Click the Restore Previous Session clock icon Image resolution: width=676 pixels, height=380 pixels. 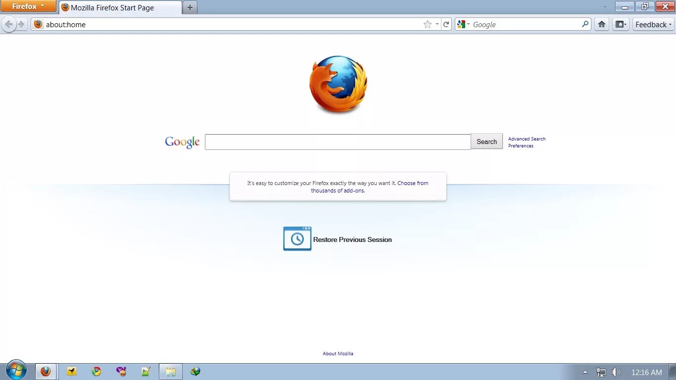point(297,238)
